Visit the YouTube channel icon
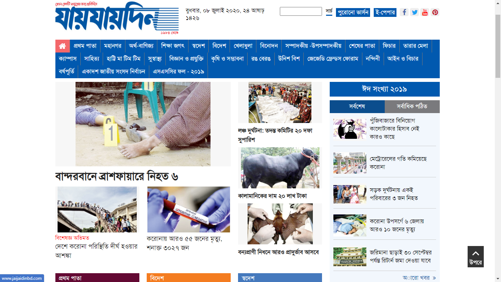This screenshot has height=282, width=501. click(x=425, y=12)
